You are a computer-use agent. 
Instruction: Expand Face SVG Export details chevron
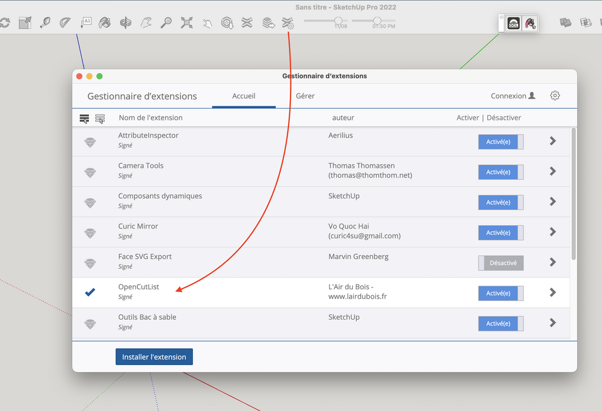[553, 262]
